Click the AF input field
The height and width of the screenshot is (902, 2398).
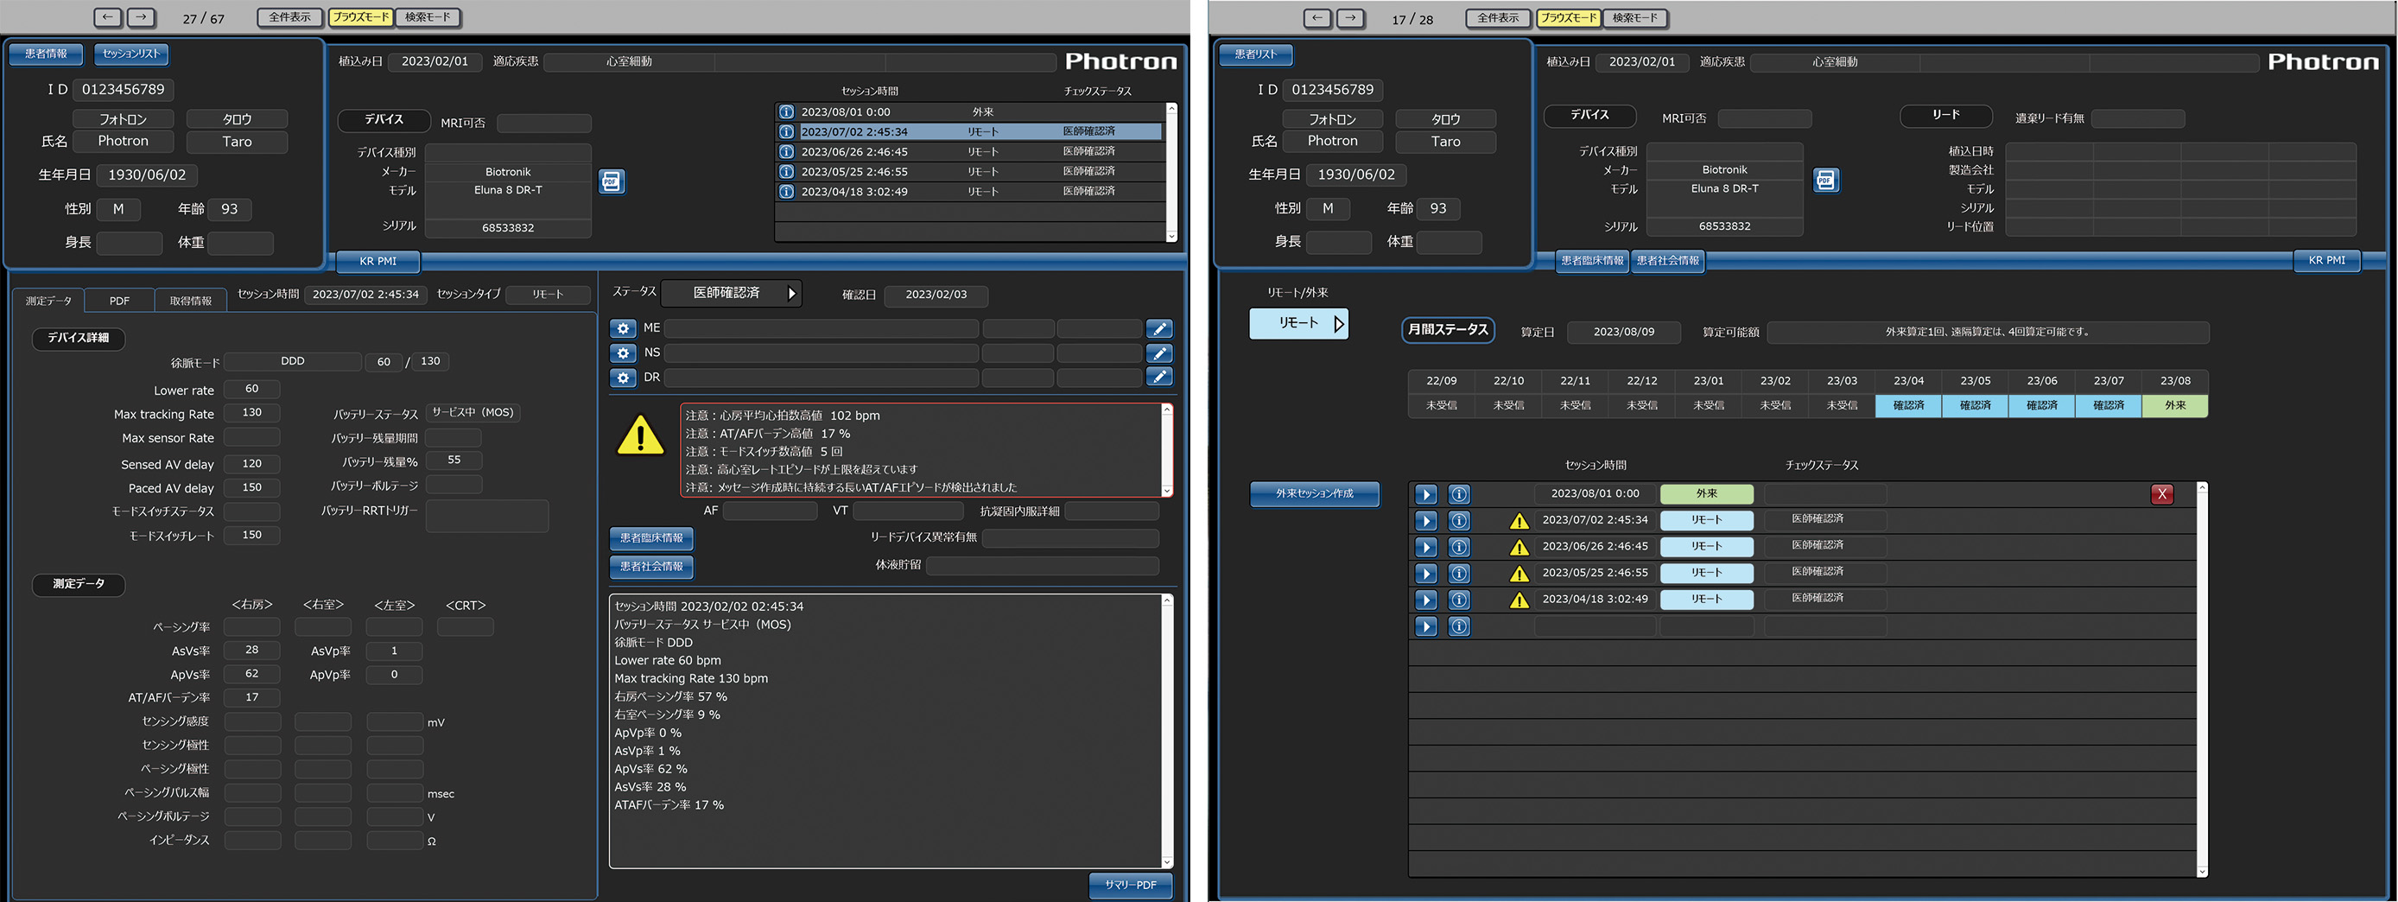pos(770,511)
